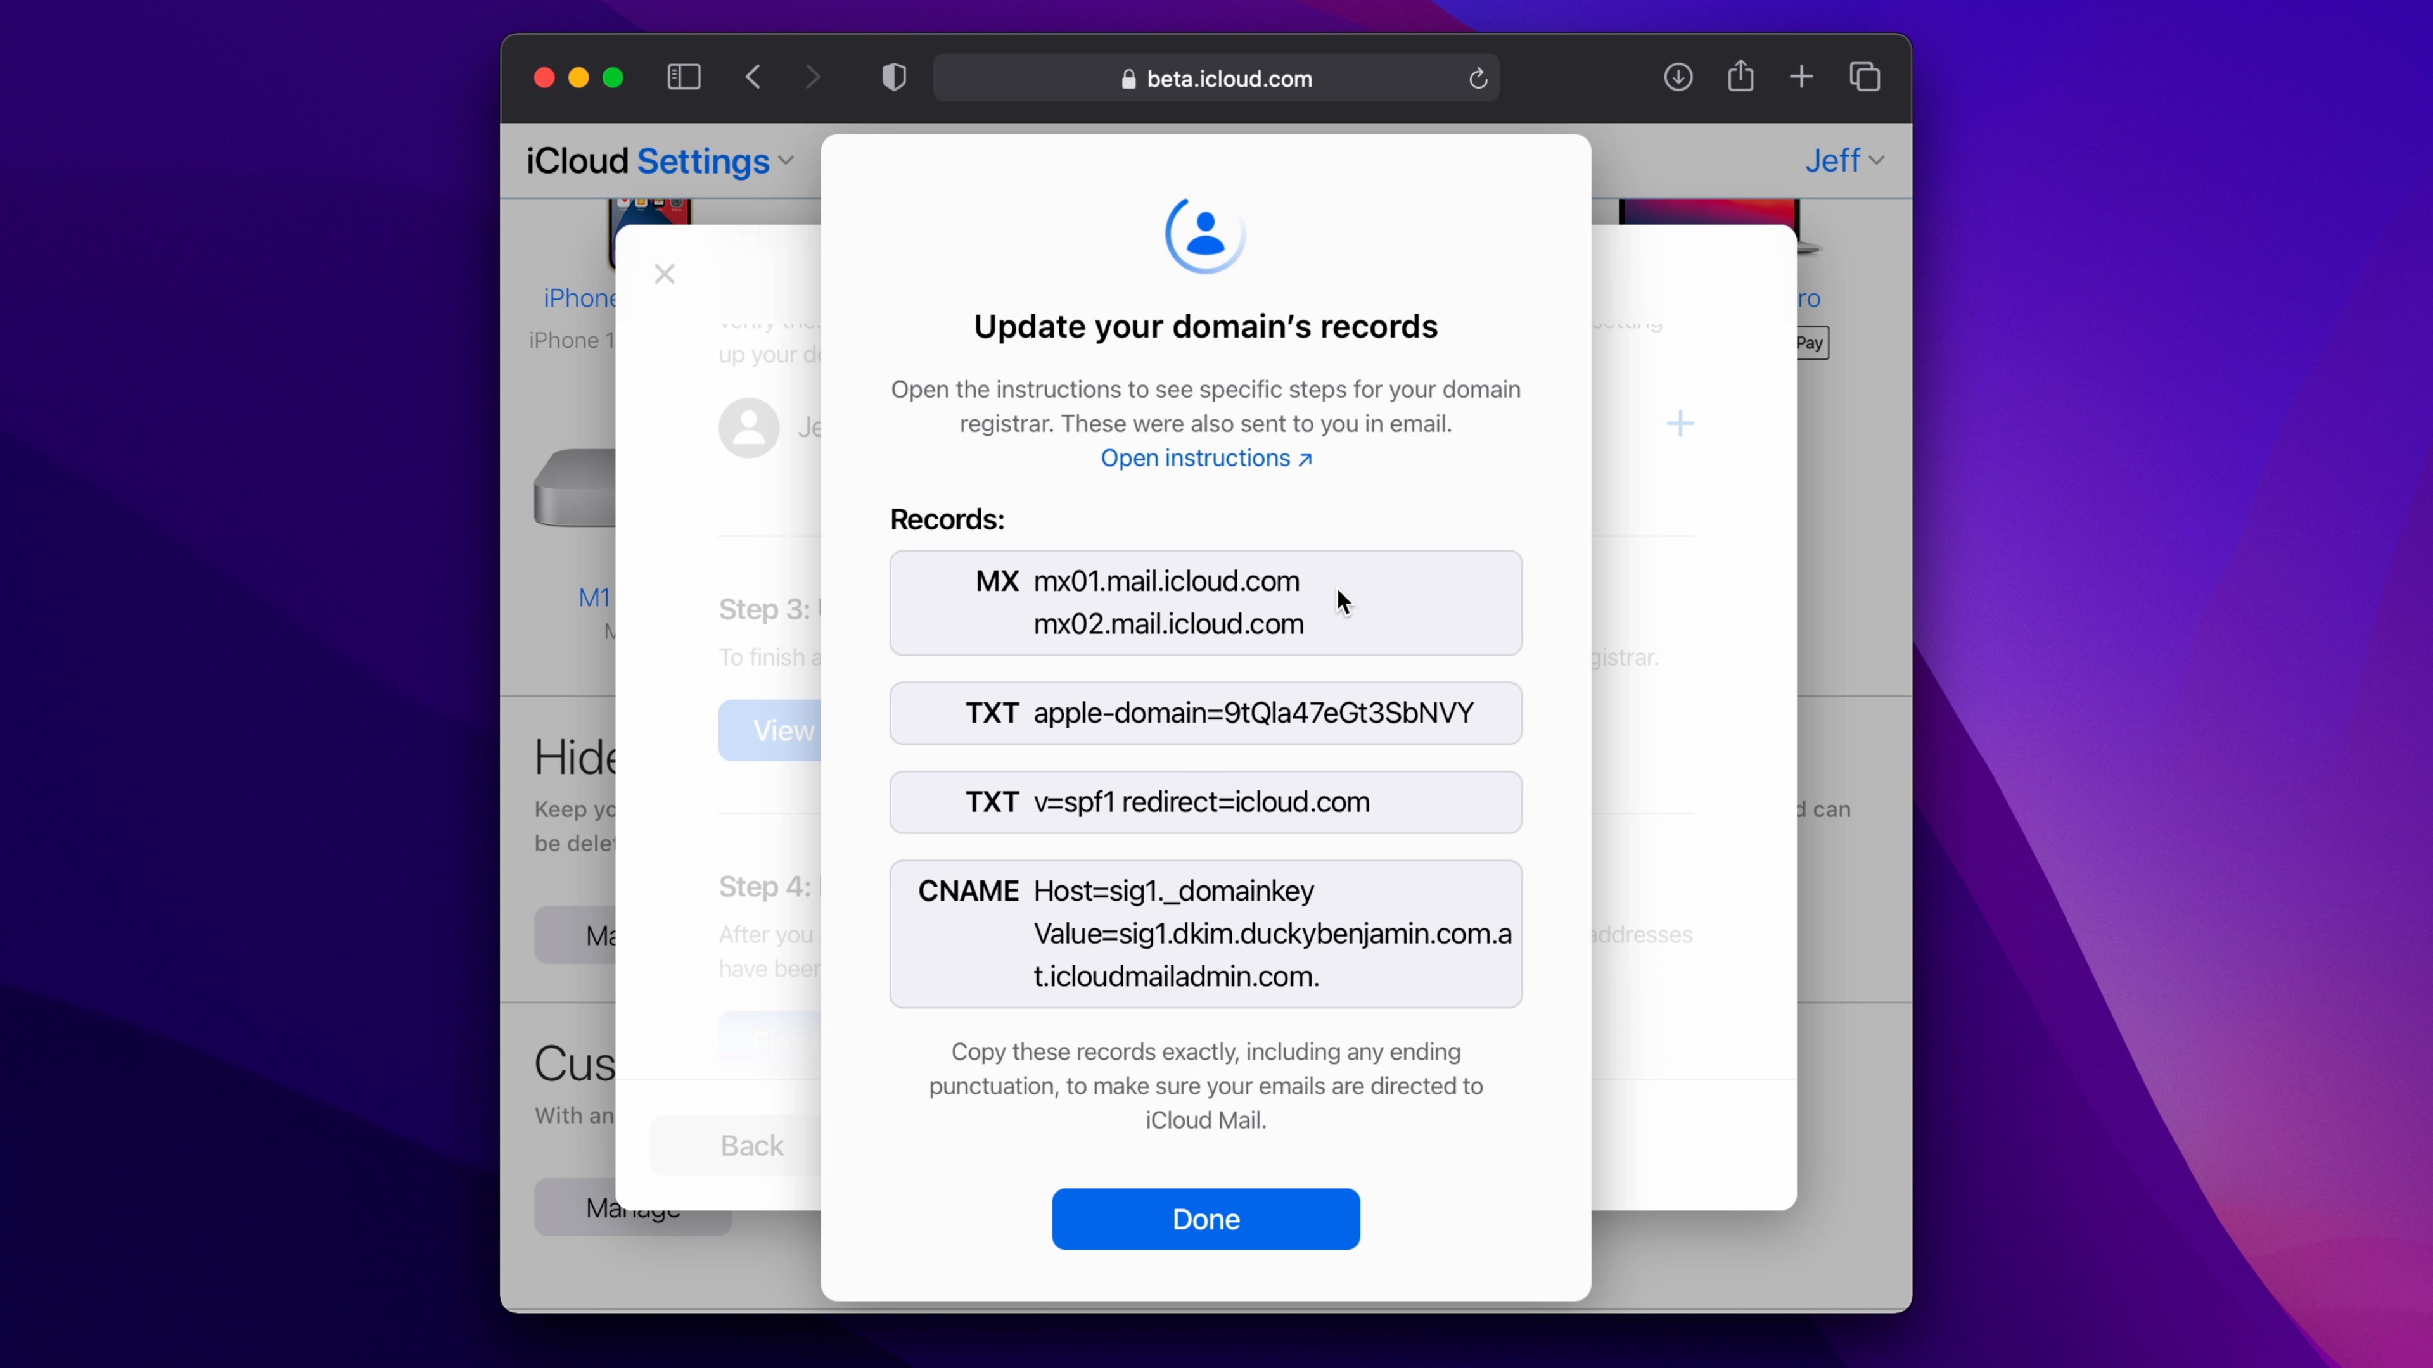2433x1368 pixels.
Task: Click the TXT SPF record entry
Action: 1205,802
